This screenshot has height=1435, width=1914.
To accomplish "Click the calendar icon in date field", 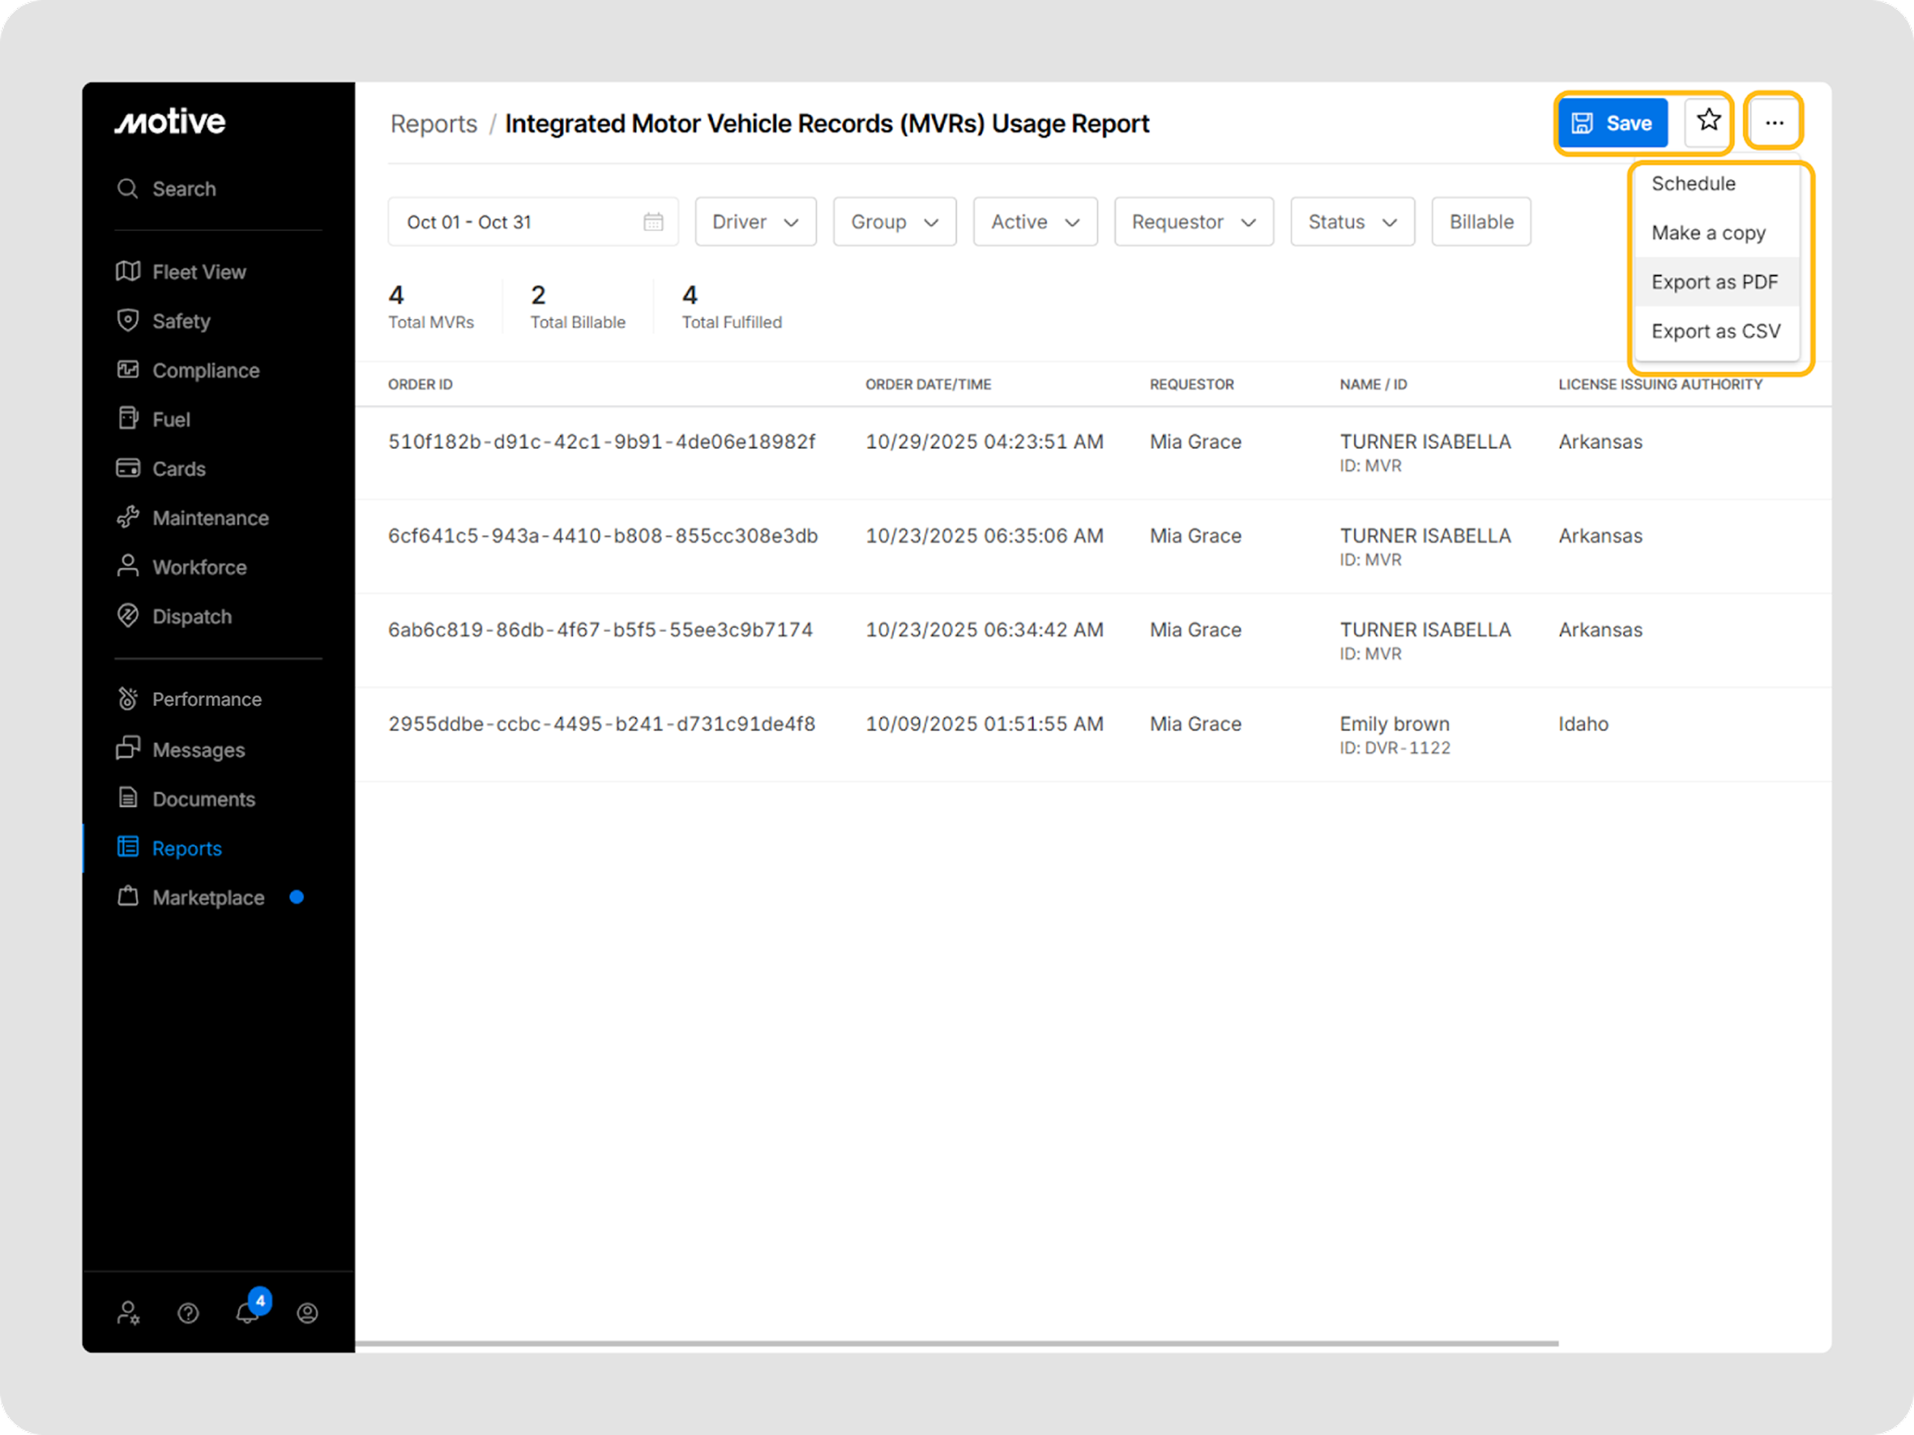I will pyautogui.click(x=653, y=222).
